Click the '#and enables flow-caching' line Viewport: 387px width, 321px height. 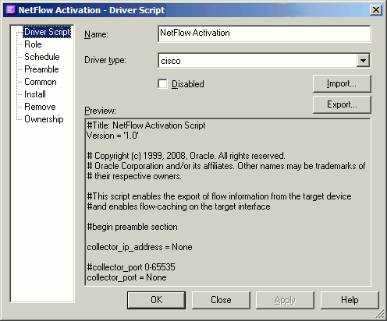[179, 206]
